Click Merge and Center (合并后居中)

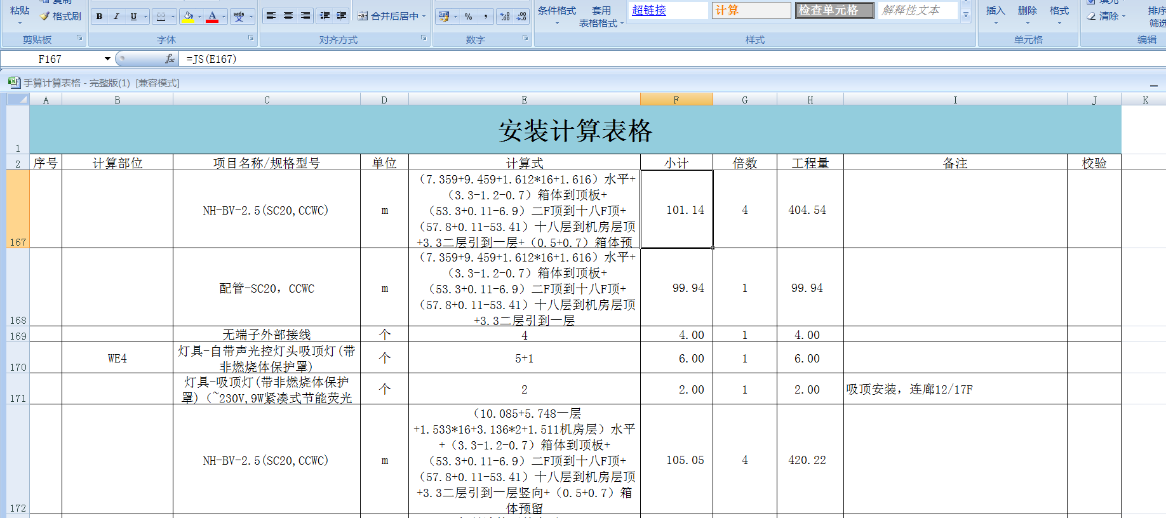point(388,17)
